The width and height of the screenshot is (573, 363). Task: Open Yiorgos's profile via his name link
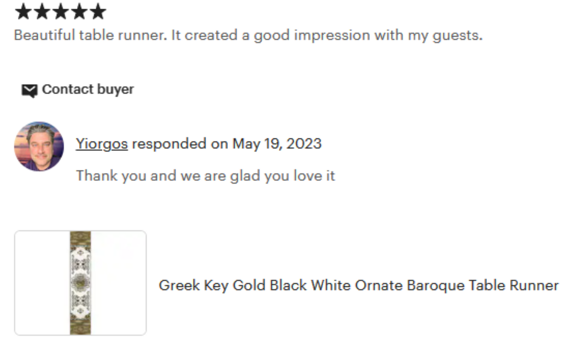point(102,144)
